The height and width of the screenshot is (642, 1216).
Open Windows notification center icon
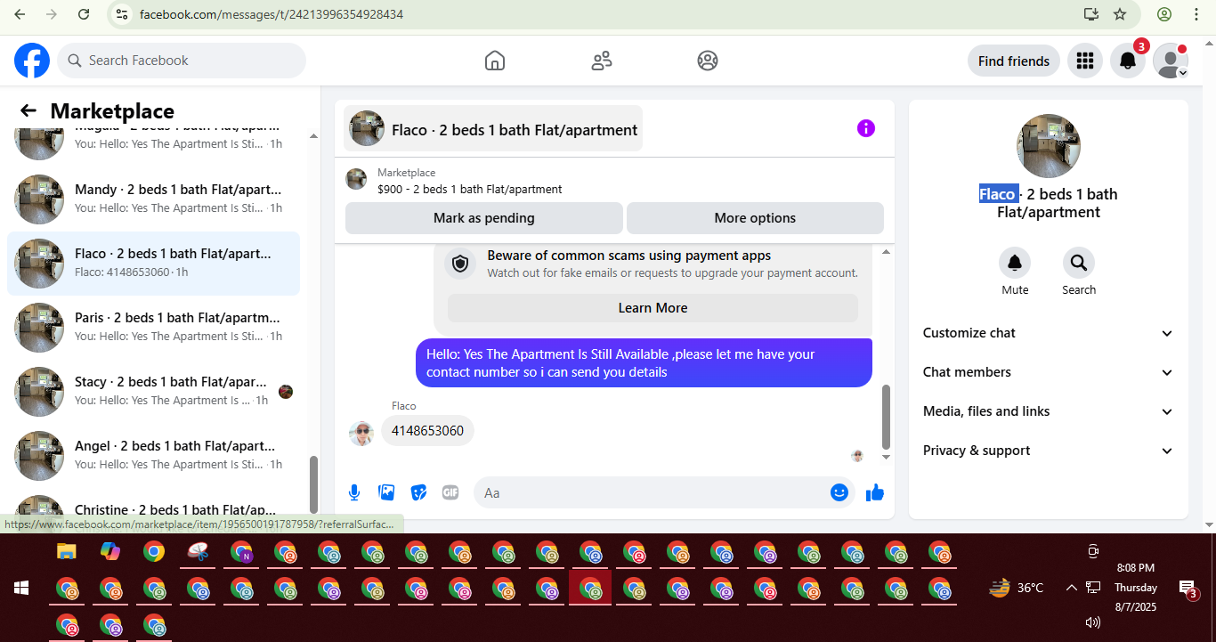point(1188,588)
